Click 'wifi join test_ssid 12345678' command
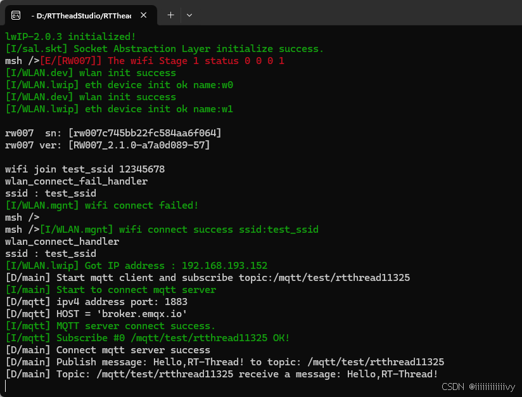Screen dimensions: 522x397 [85, 169]
